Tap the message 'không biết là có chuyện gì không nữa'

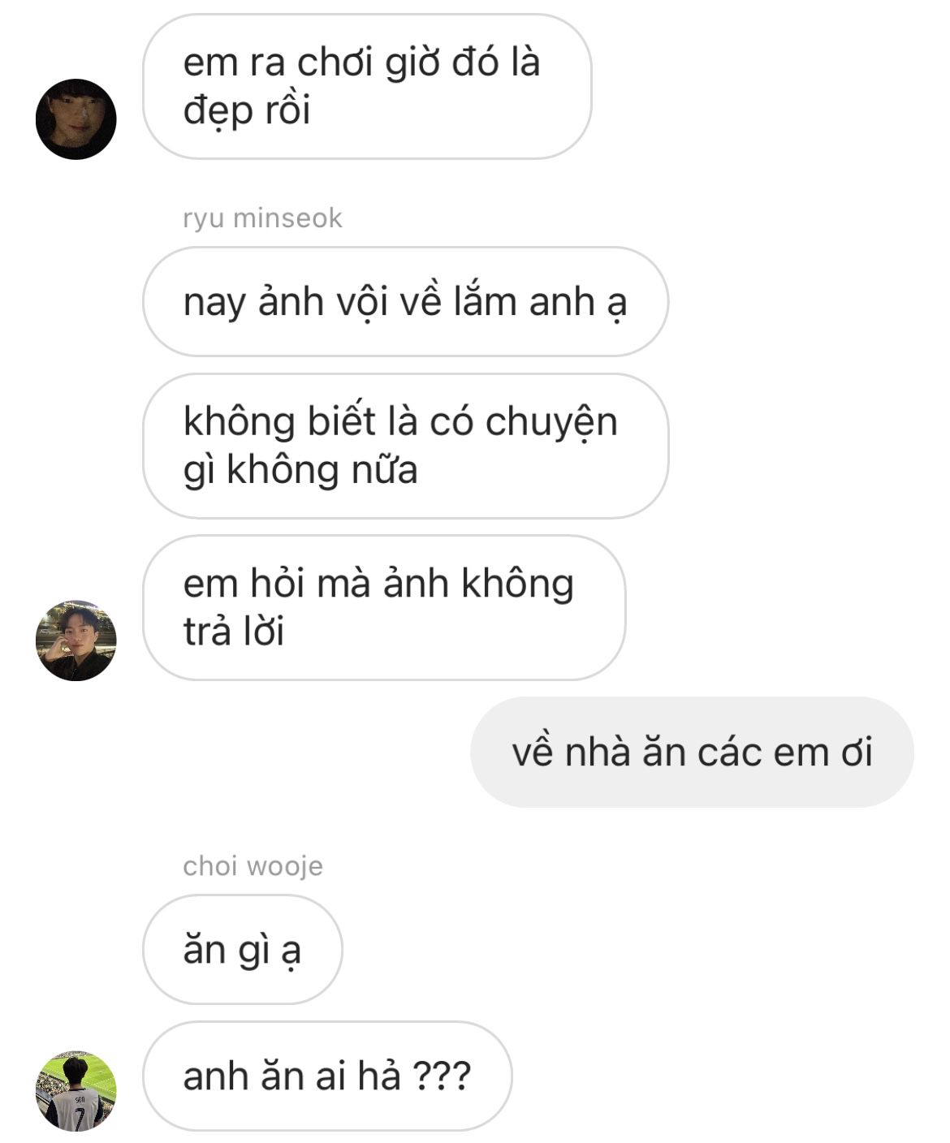coord(405,446)
